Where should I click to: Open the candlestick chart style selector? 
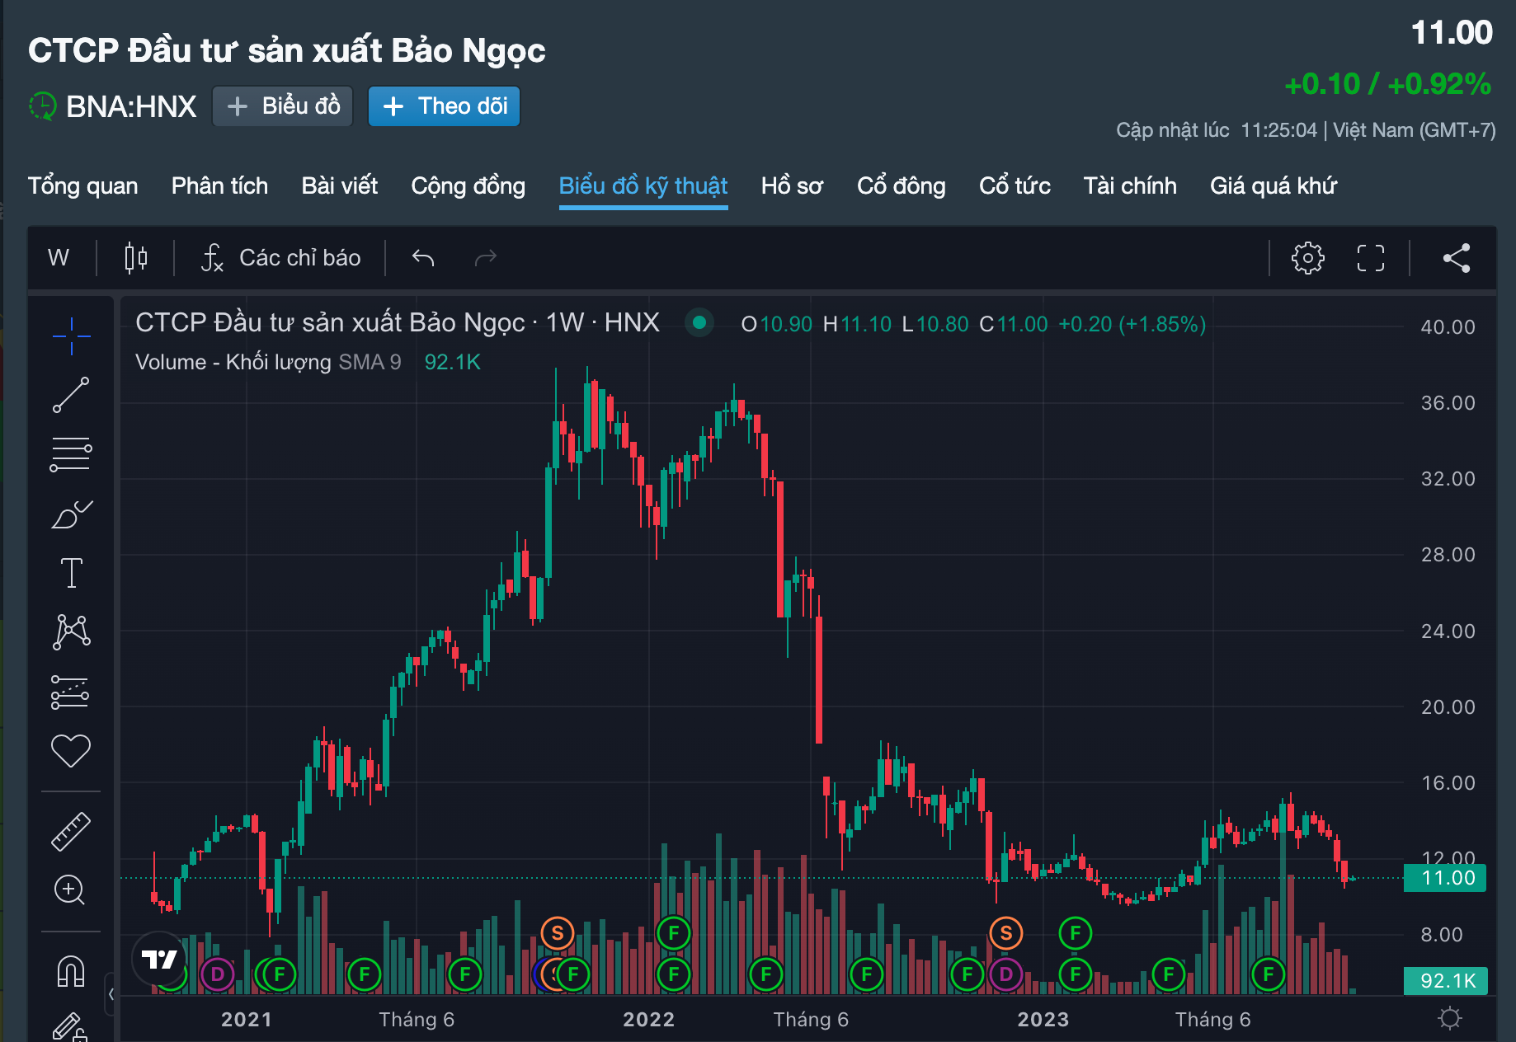136,258
